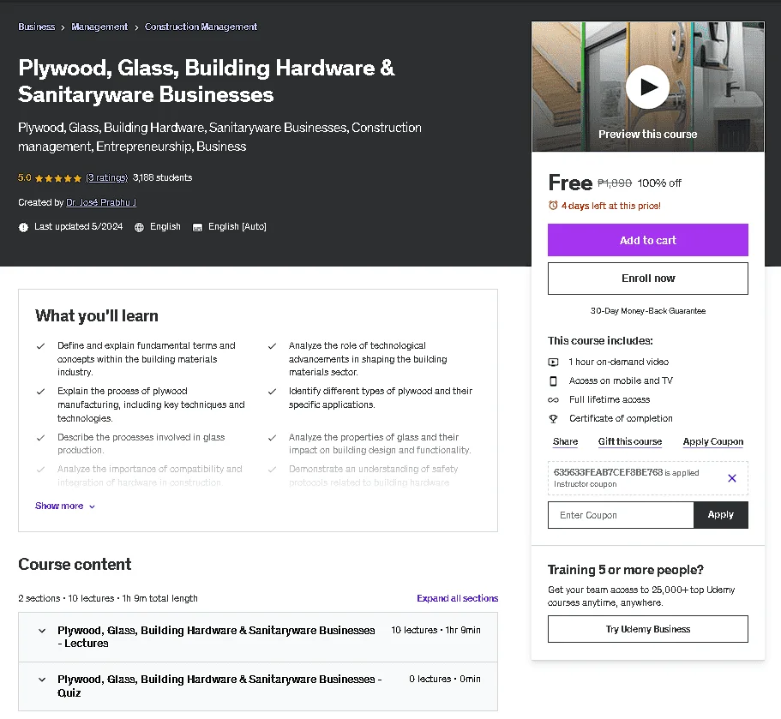Click the Enroll now button
This screenshot has width=781, height=719.
(647, 279)
